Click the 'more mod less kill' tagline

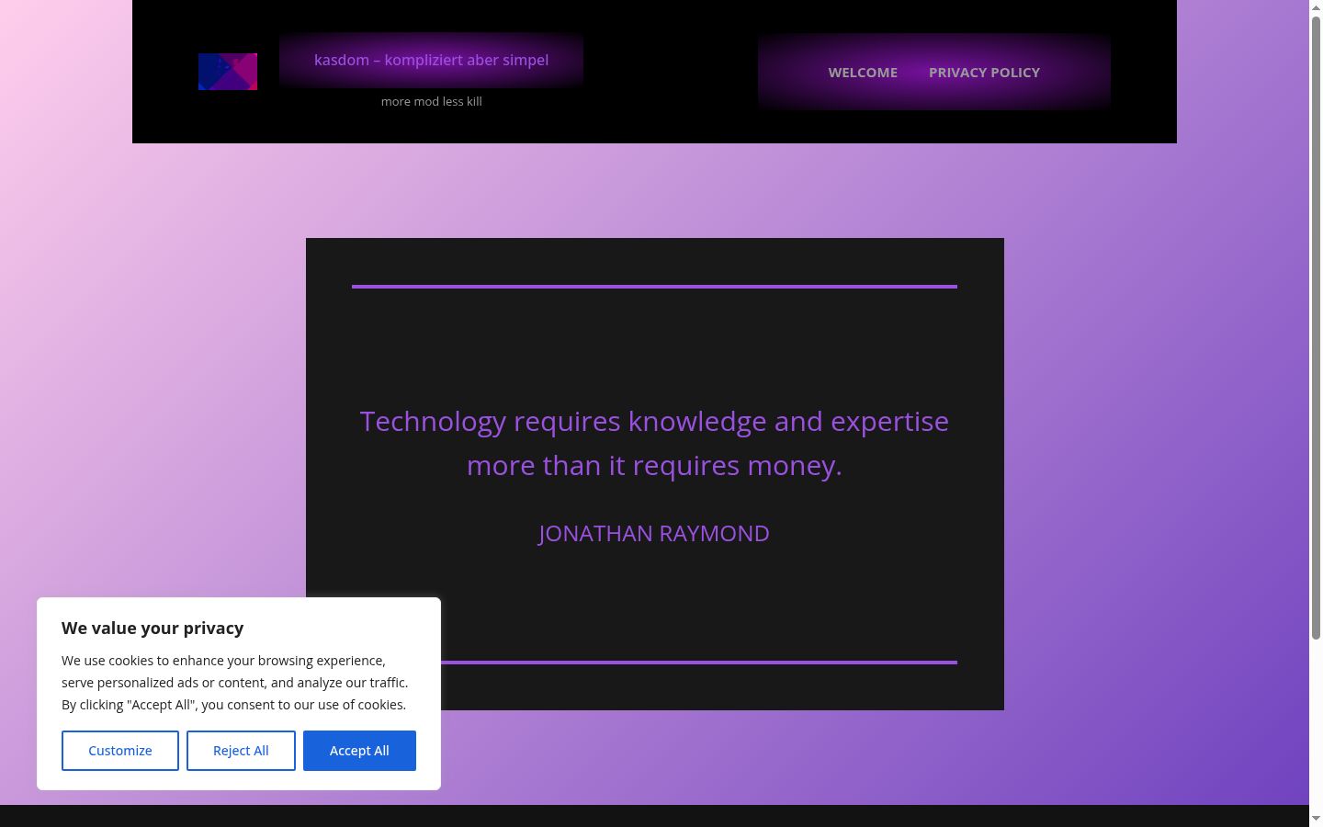tap(432, 101)
